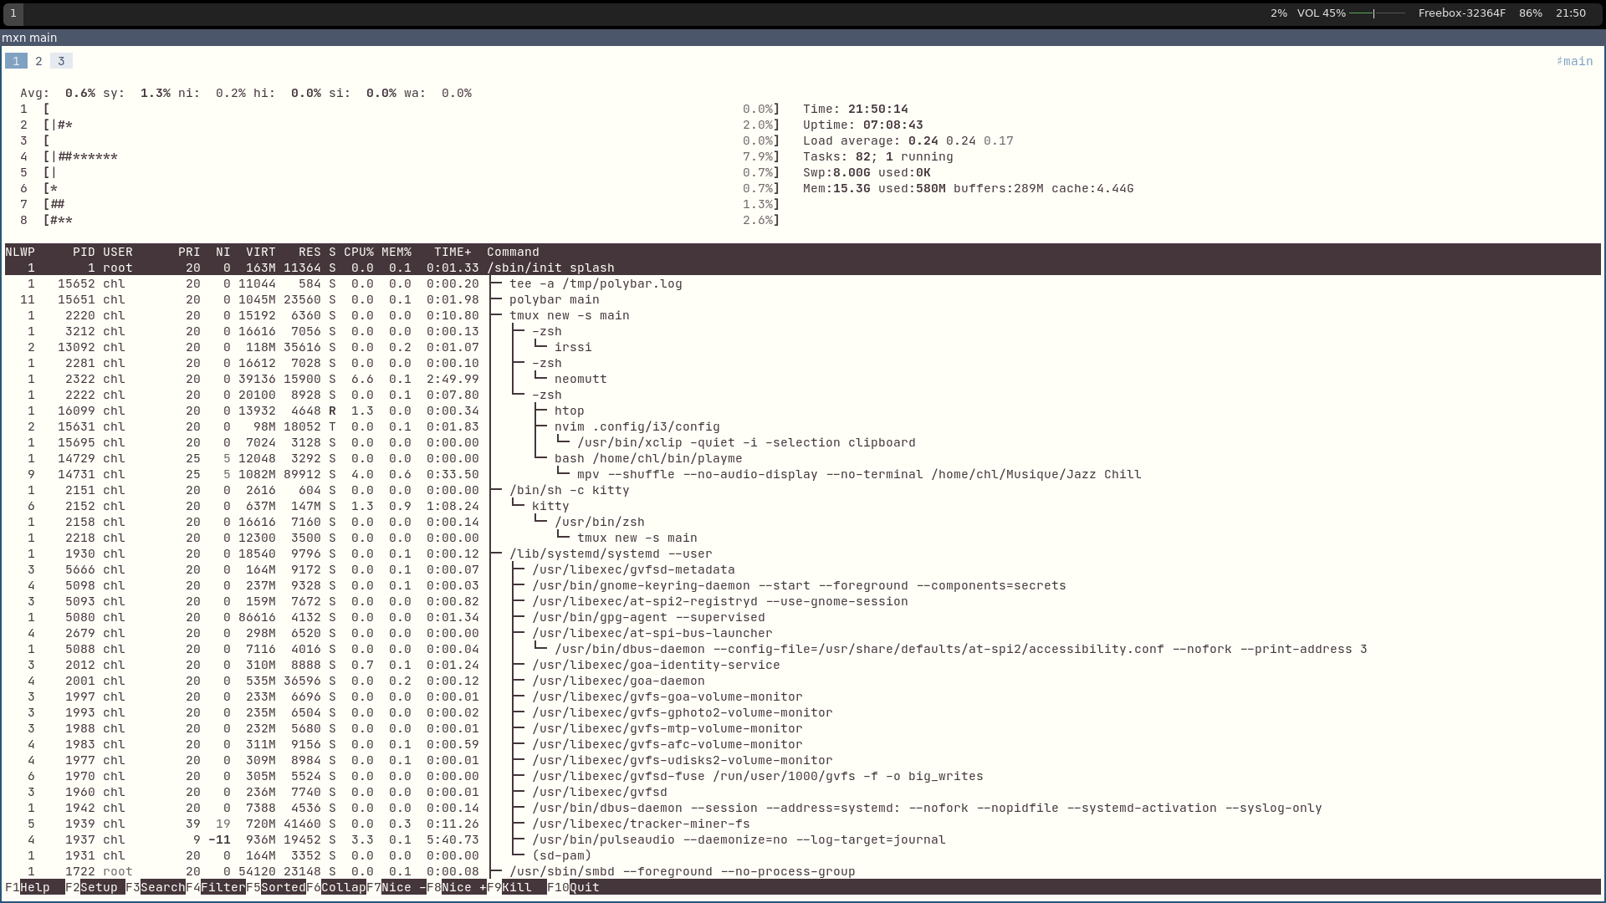Collapse tree branch using F6 Collap
Image resolution: width=1606 pixels, height=903 pixels.
pyautogui.click(x=343, y=887)
